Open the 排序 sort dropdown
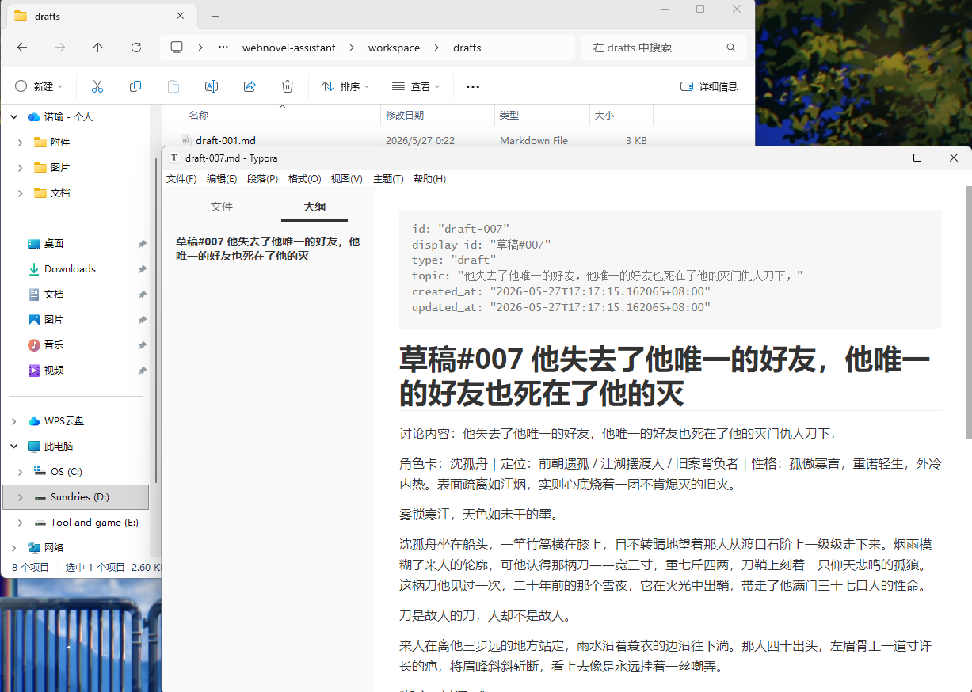This screenshot has height=692, width=972. tap(345, 86)
